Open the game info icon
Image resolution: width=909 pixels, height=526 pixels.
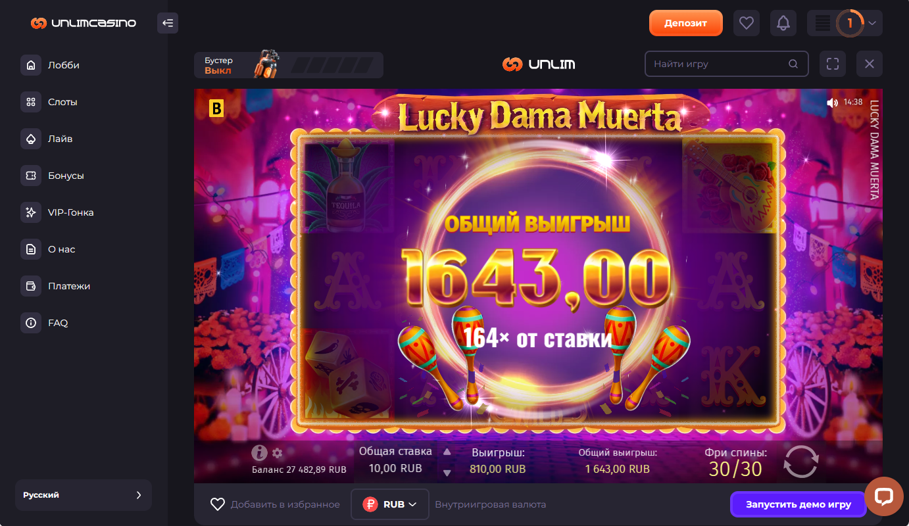[x=259, y=452]
